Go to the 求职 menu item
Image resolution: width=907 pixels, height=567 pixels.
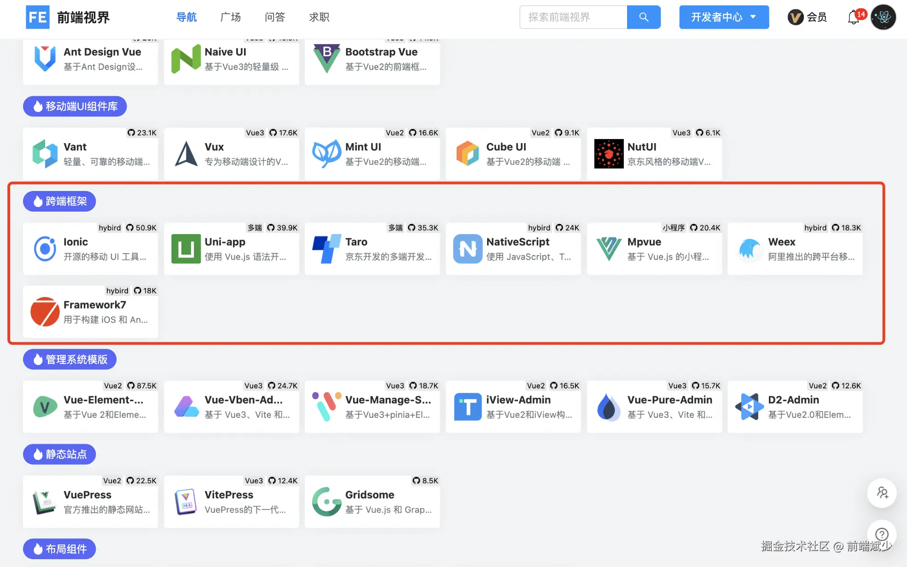click(319, 17)
